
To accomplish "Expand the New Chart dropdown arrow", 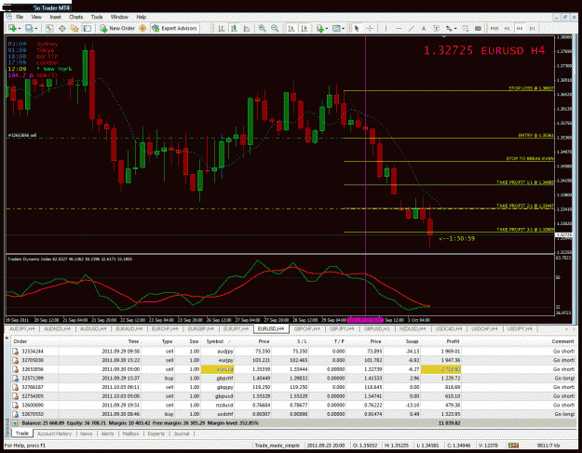I will [19, 29].
